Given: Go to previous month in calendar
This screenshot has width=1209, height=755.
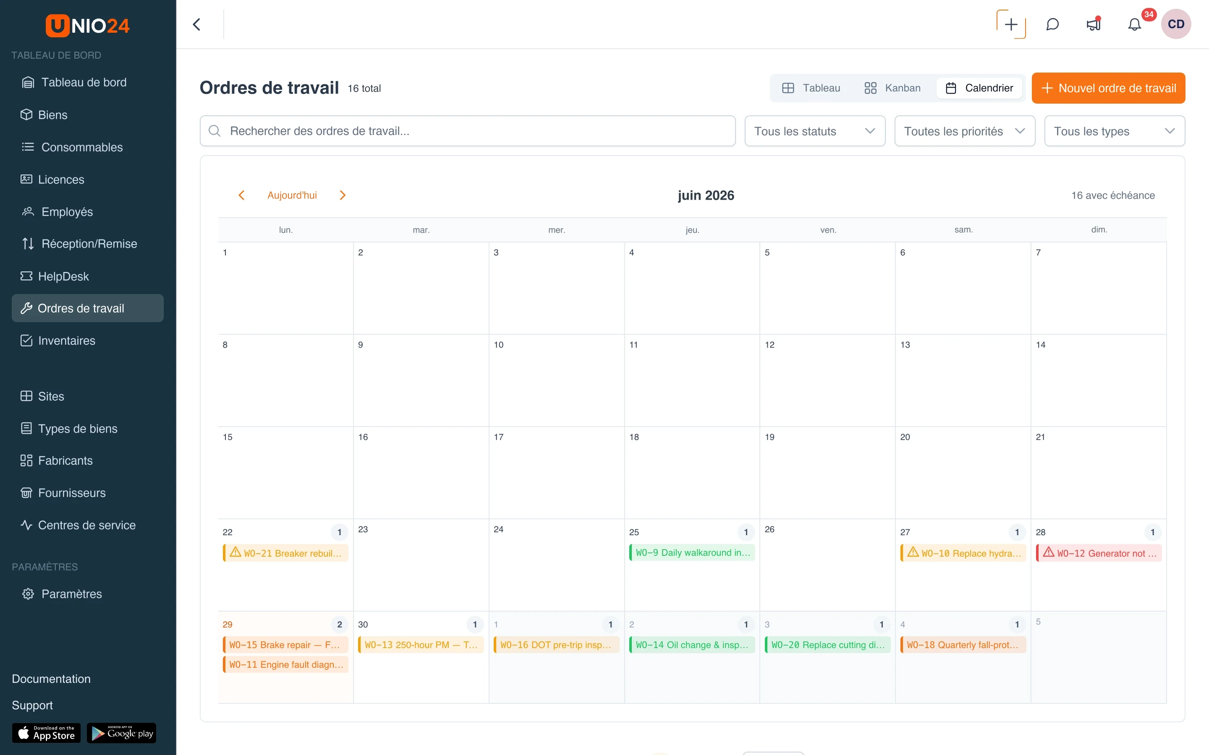Looking at the screenshot, I should click(242, 195).
